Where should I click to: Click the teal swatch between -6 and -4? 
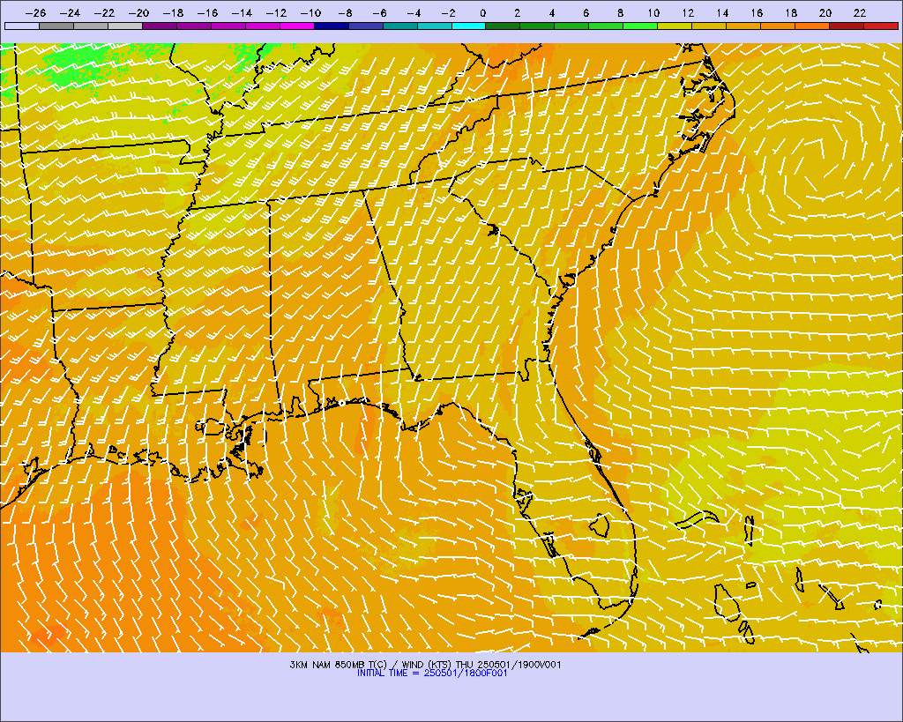(x=400, y=26)
